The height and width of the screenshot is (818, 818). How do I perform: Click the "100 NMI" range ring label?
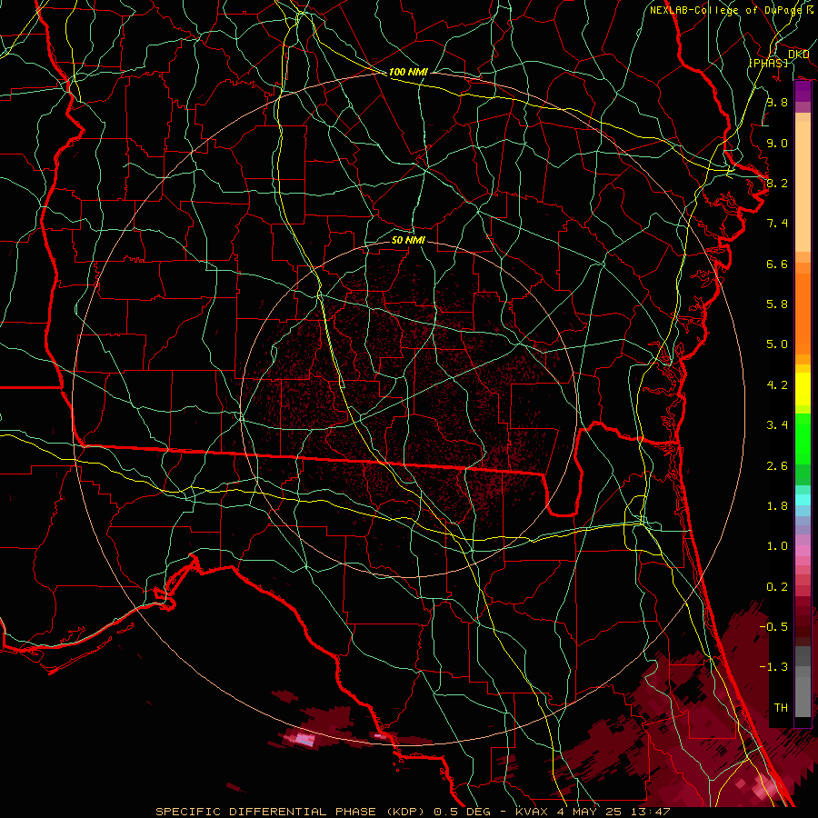(x=408, y=72)
